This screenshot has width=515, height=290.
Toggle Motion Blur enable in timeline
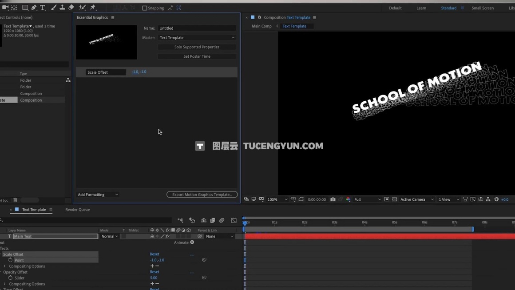[222, 220]
